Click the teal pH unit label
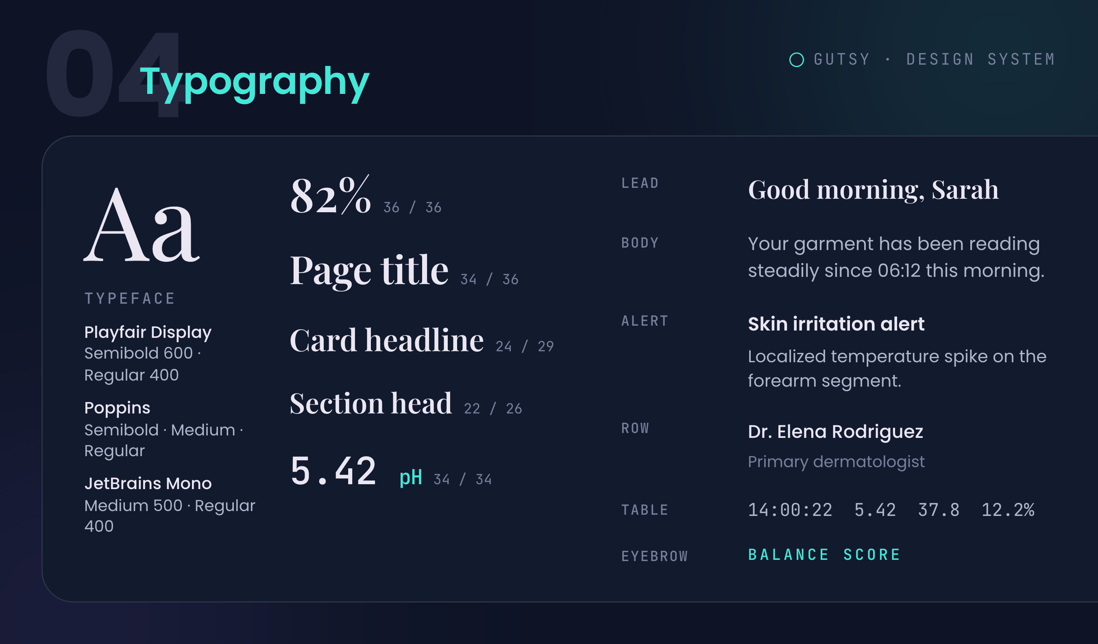Viewport: 1098px width, 644px height. coord(410,478)
